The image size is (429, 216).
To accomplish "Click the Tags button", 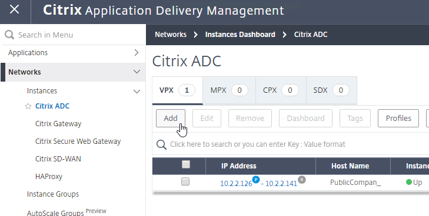I will 355,119.
